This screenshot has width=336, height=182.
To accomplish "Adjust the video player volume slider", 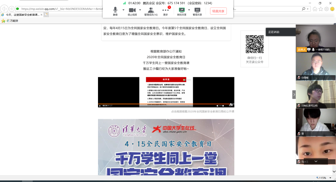I will (221, 106).
